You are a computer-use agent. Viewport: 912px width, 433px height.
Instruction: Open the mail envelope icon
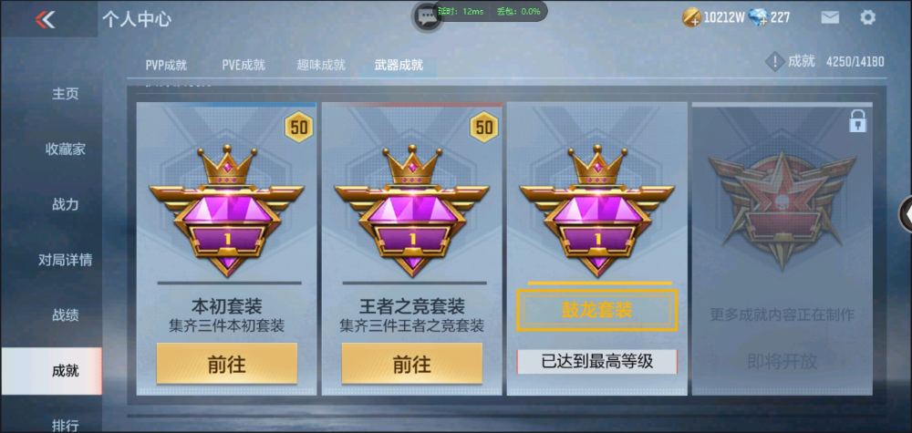pyautogui.click(x=830, y=17)
